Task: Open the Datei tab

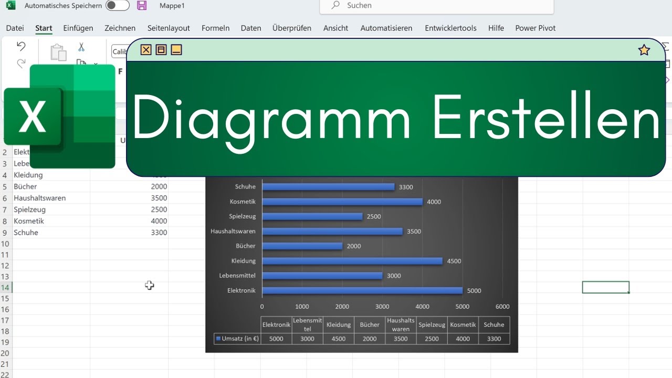Action: point(15,28)
